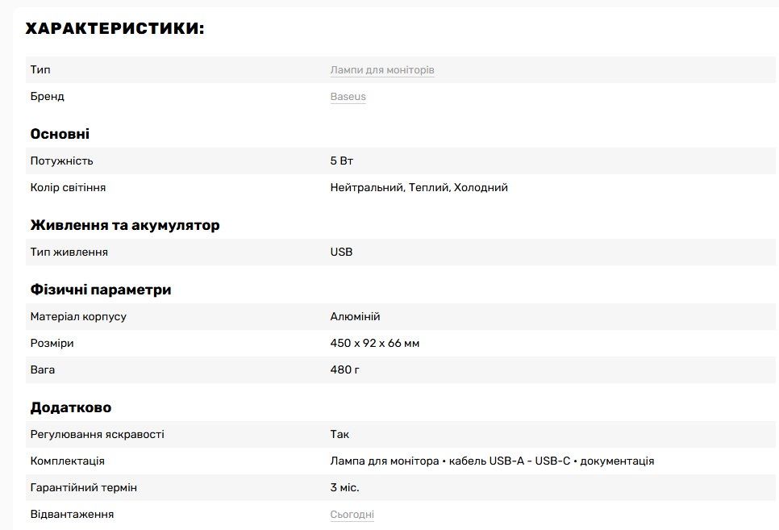Click the Baseus brand link
Image resolution: width=779 pixels, height=530 pixels.
click(348, 97)
